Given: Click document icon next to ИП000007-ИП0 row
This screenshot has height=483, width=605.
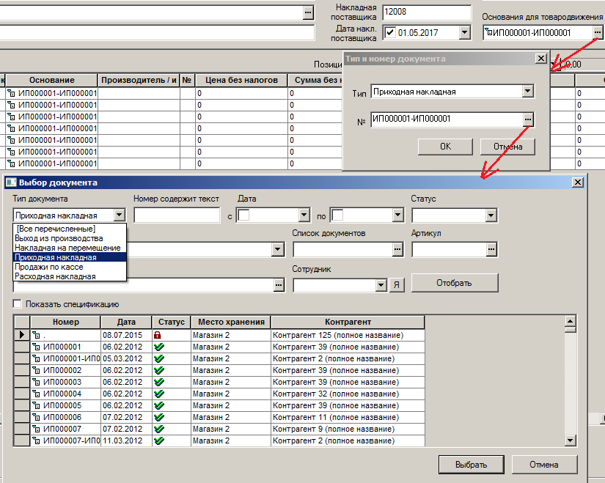Looking at the screenshot, I should pos(36,440).
